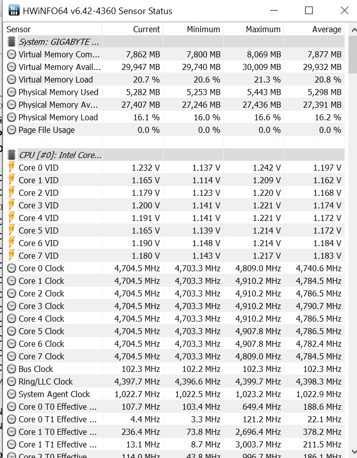Click the icon next to Page File Usage

(12, 130)
